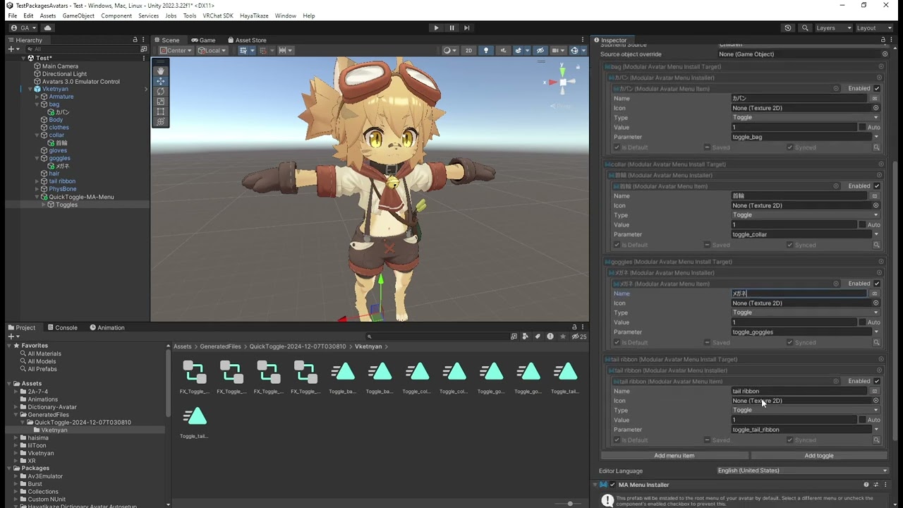The image size is (903, 508).
Task: Open the GameObject menu
Action: [78, 16]
